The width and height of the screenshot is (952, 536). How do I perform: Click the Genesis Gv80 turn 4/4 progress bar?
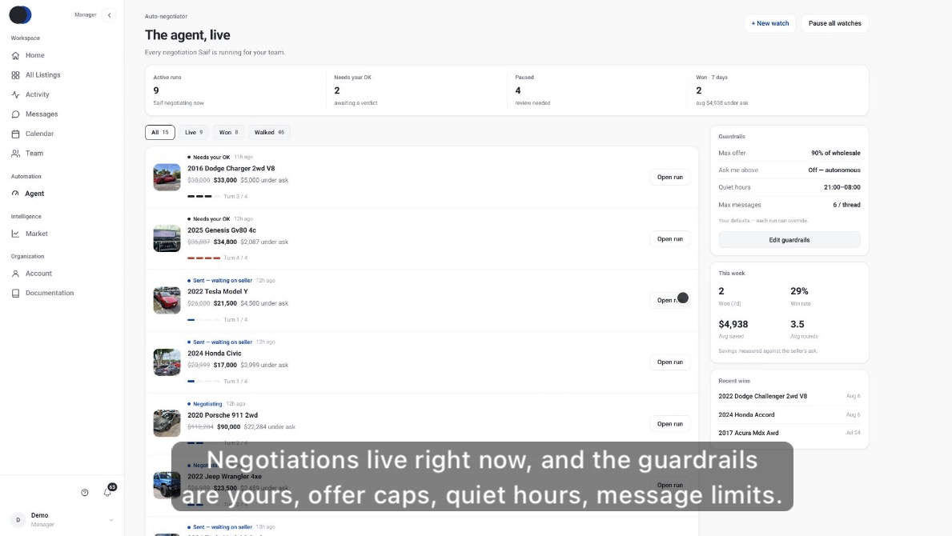(x=203, y=258)
